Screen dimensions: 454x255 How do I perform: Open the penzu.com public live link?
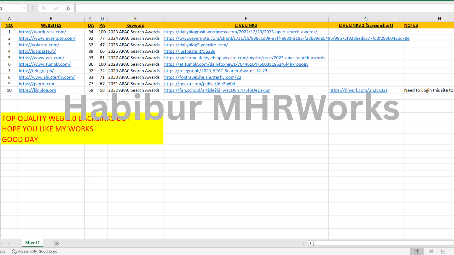pos(199,84)
